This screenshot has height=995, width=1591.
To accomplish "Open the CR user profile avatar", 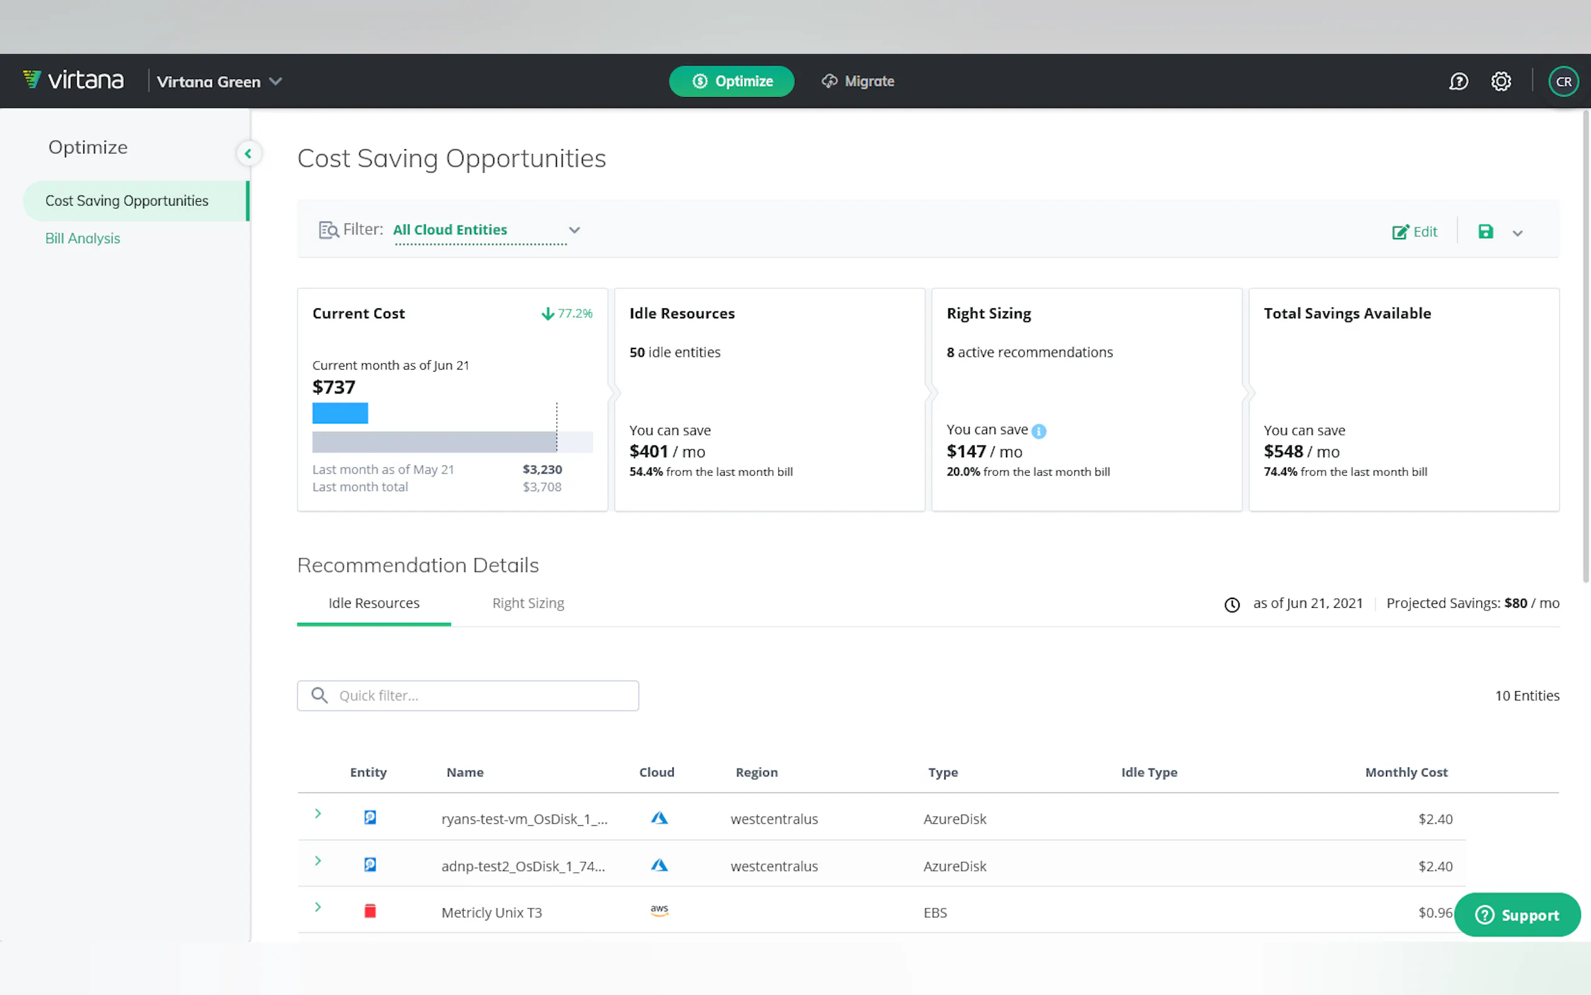I will (1563, 81).
